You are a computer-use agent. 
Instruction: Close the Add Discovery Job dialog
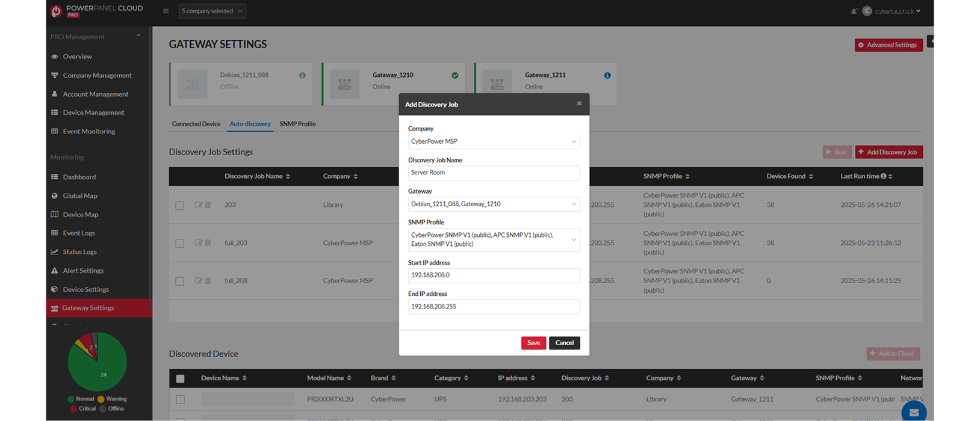point(579,103)
